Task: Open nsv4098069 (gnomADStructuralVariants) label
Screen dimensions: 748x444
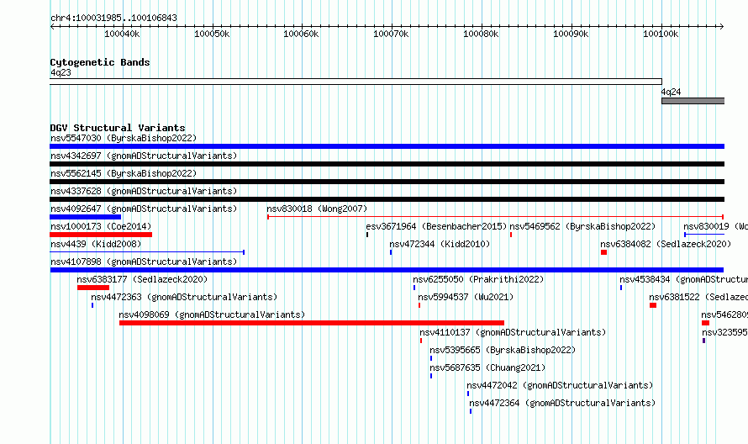Action: click(212, 314)
